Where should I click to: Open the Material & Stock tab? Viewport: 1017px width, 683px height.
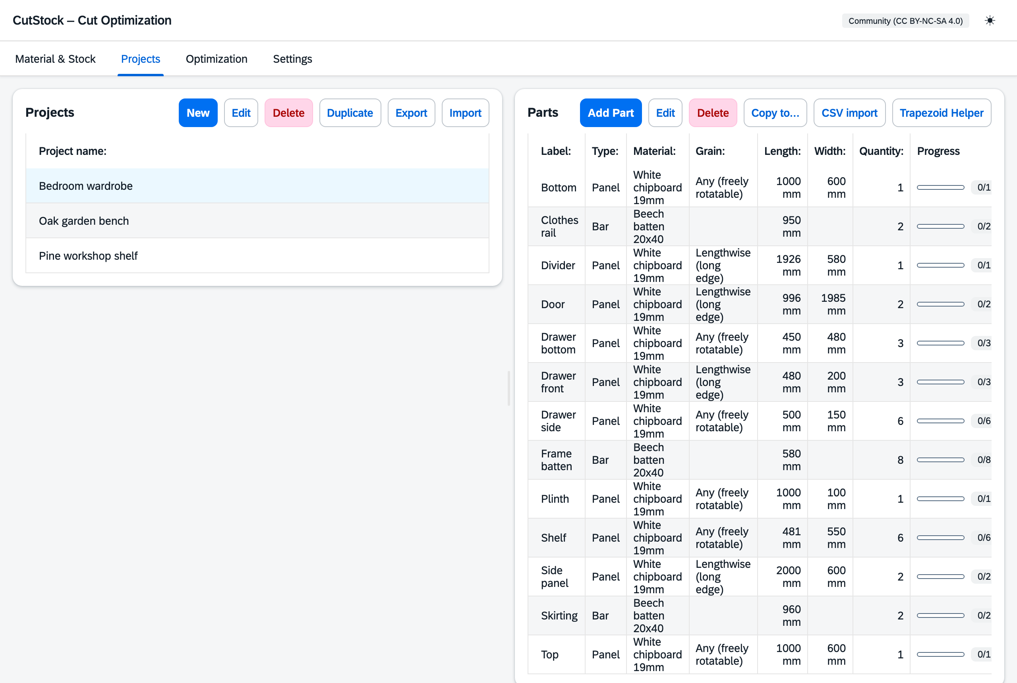point(55,59)
